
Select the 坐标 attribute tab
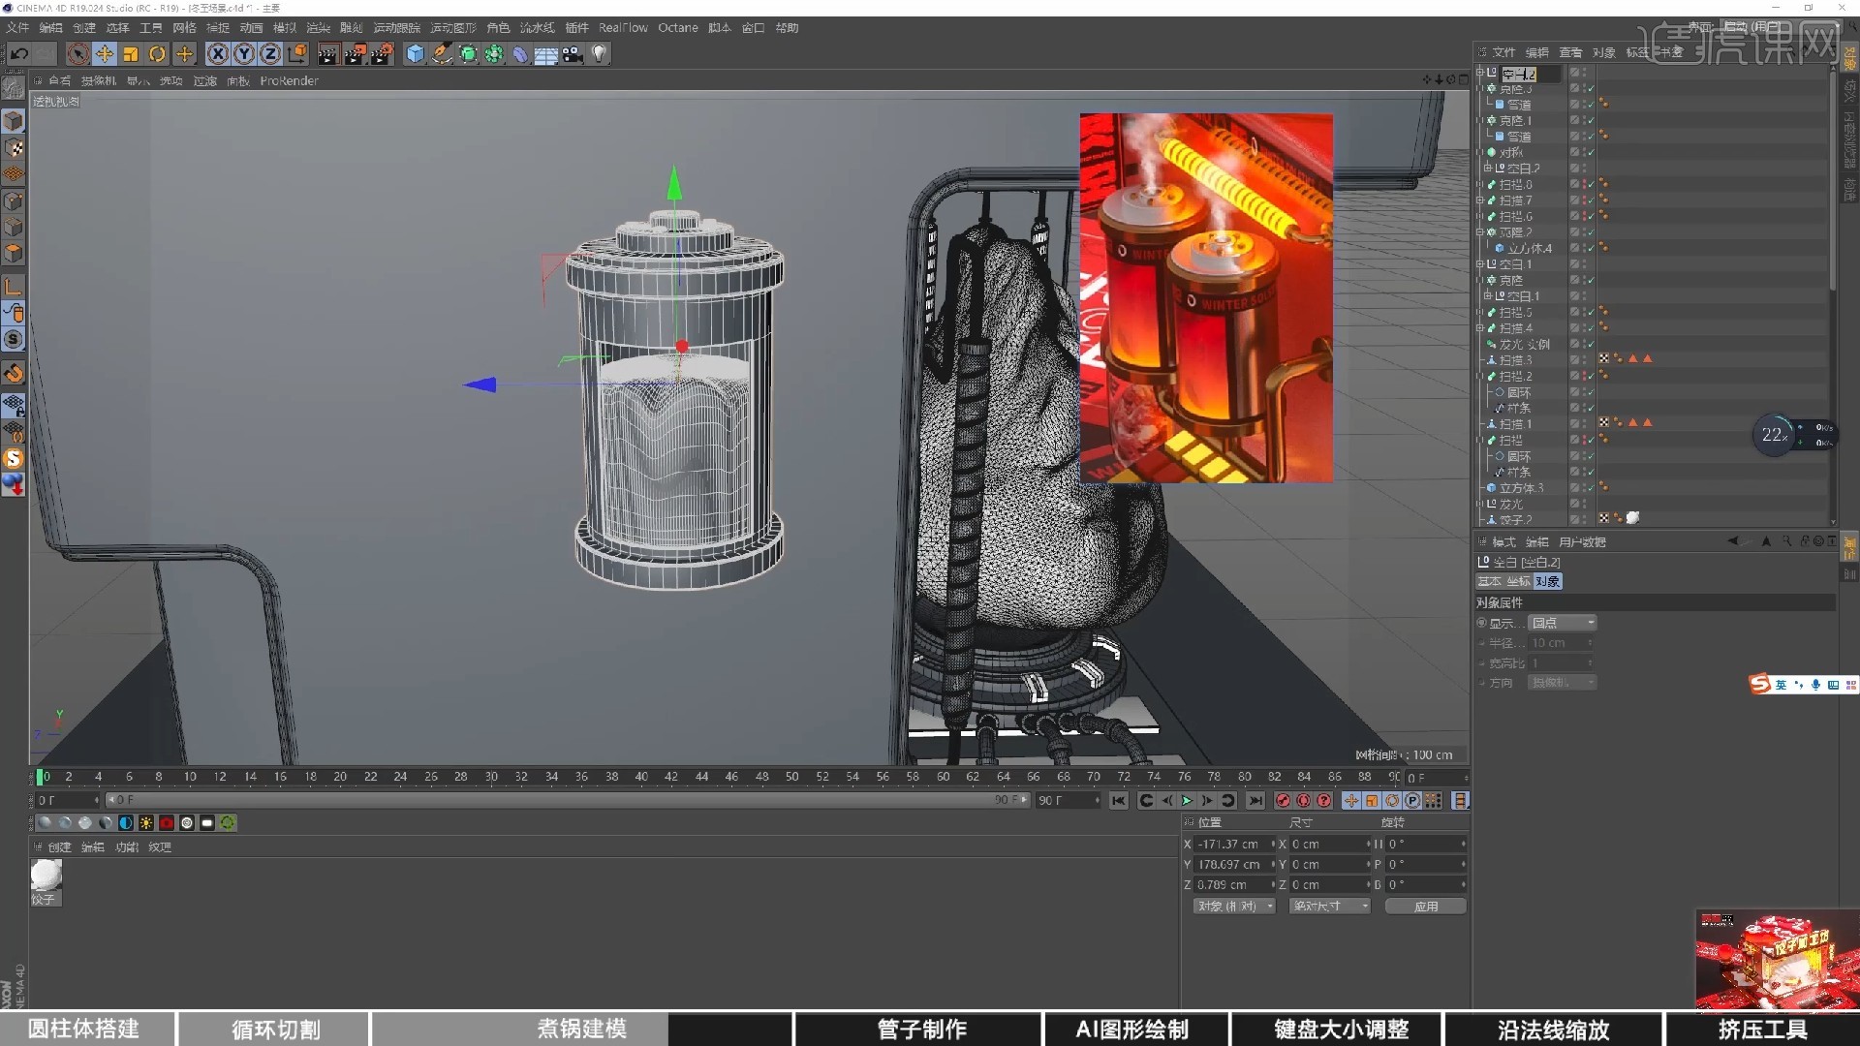1518,582
